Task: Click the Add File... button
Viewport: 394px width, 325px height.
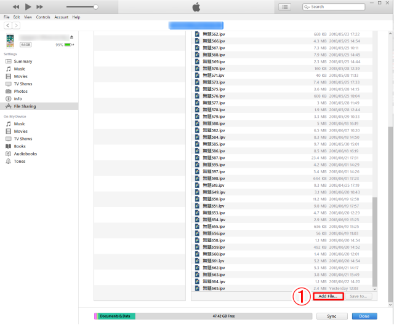Action: coord(328,296)
